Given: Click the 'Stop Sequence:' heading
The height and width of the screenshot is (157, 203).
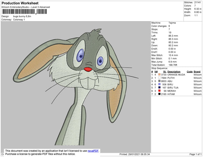Looking at the screenshot, I should click(159, 68).
